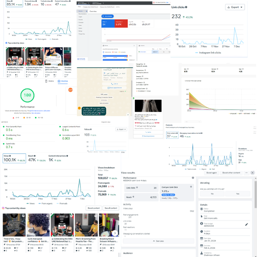257x257 pixels.
Task: Click the Yes button under Ad rating
Action: (238, 194)
